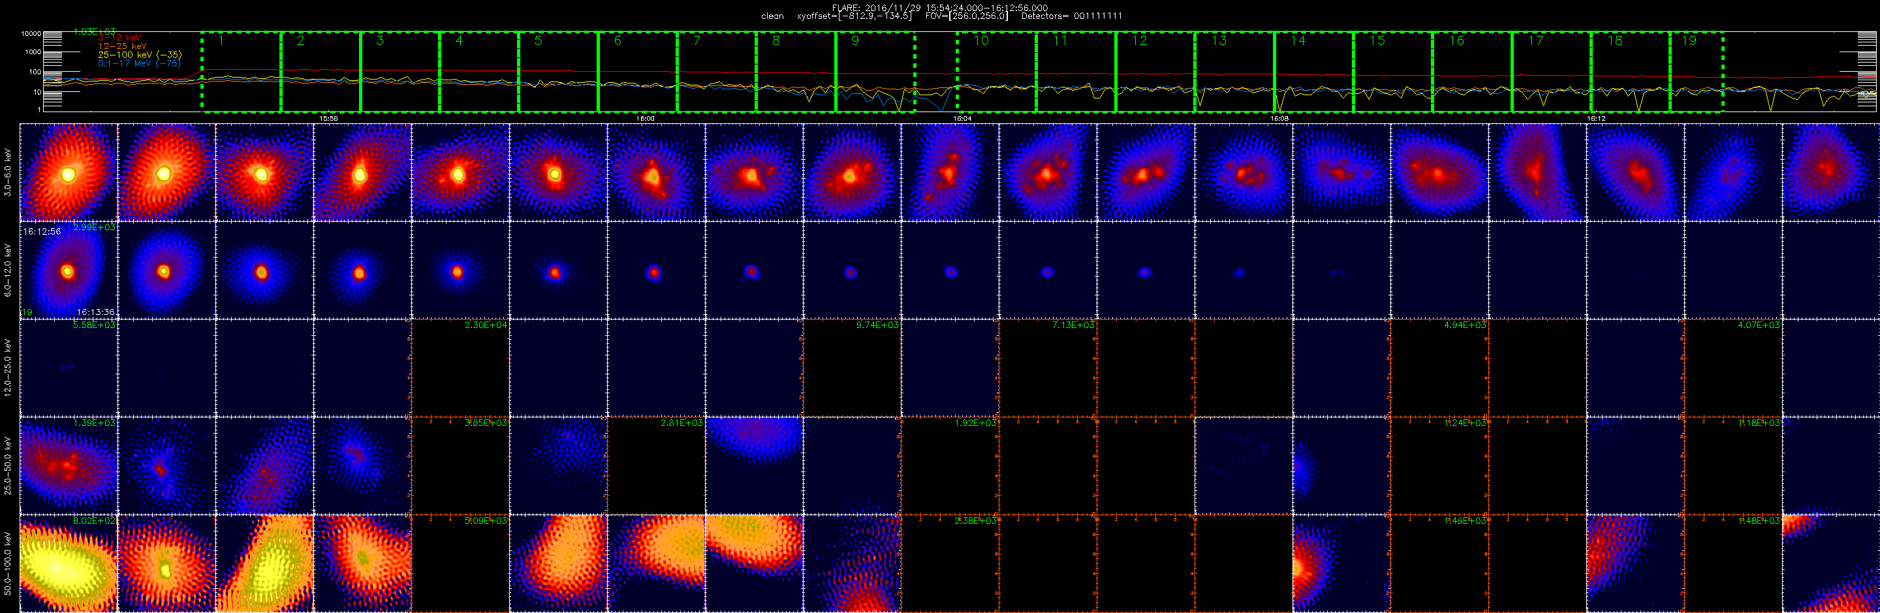Click the '16:13:36' timestamp label
This screenshot has width=1880, height=613.
click(95, 312)
